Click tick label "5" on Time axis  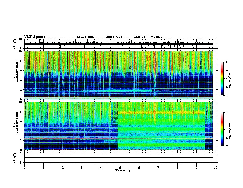click(x=120, y=168)
